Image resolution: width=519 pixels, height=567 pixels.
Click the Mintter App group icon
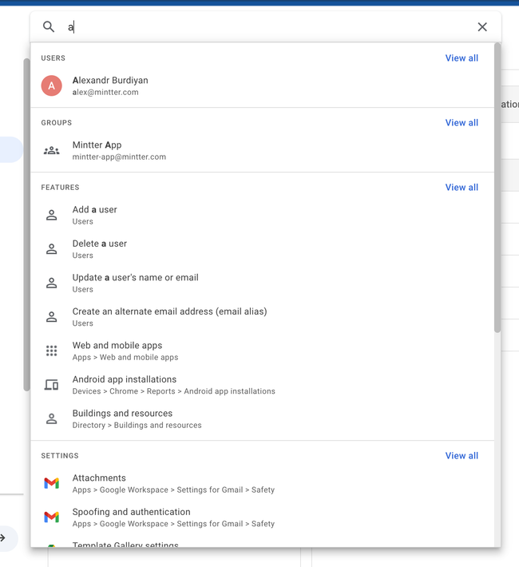pos(52,151)
